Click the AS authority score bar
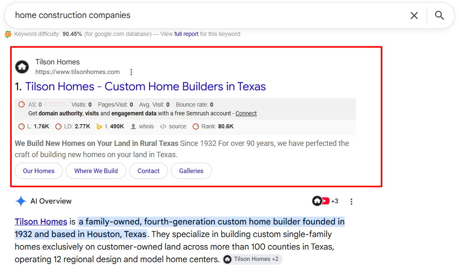Image resolution: width=459 pixels, height=273 pixels. [x=55, y=105]
